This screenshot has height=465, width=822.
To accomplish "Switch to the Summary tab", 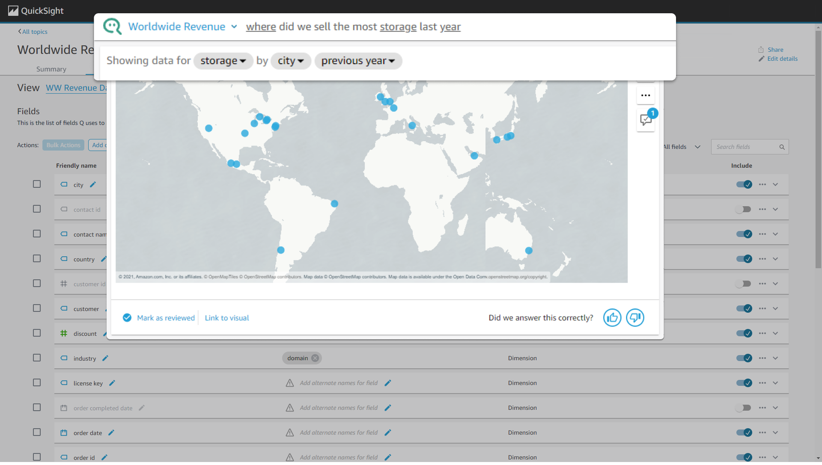I will (51, 69).
